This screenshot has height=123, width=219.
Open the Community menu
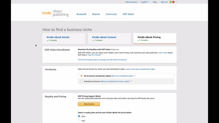[x=111, y=14]
